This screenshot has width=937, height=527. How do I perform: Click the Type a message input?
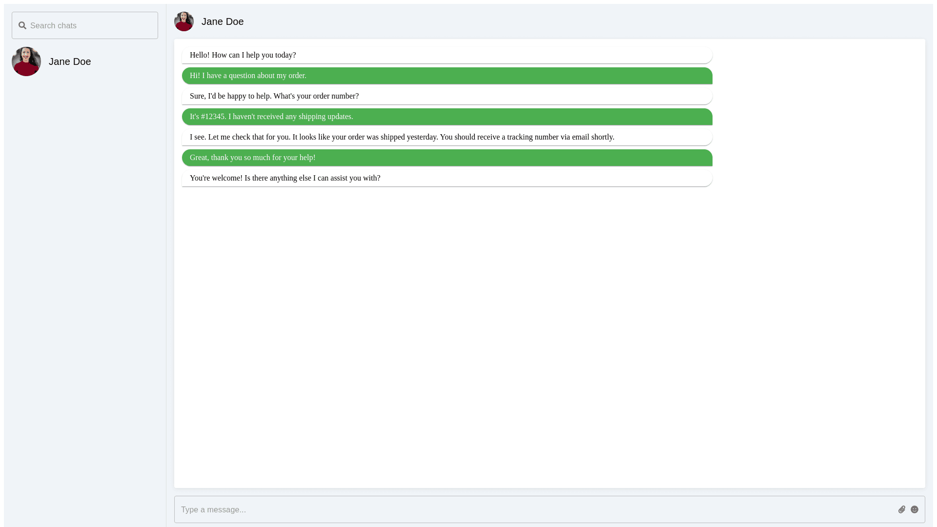(532, 509)
